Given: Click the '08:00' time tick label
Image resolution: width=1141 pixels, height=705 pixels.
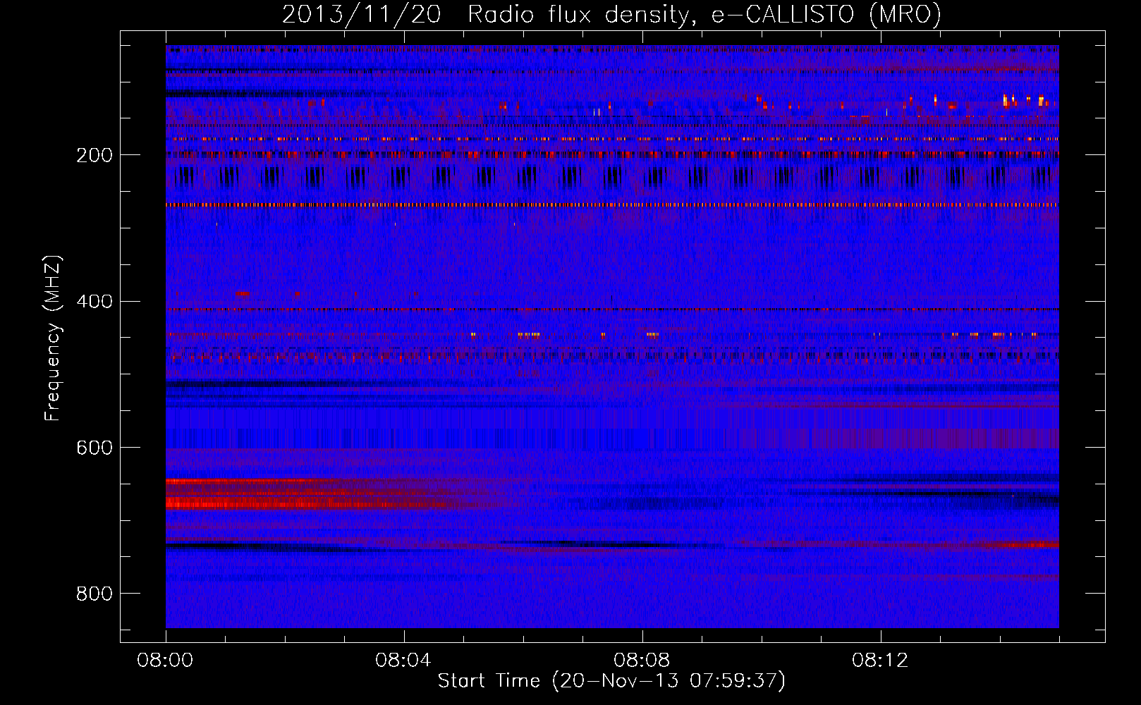Looking at the screenshot, I should [x=165, y=661].
